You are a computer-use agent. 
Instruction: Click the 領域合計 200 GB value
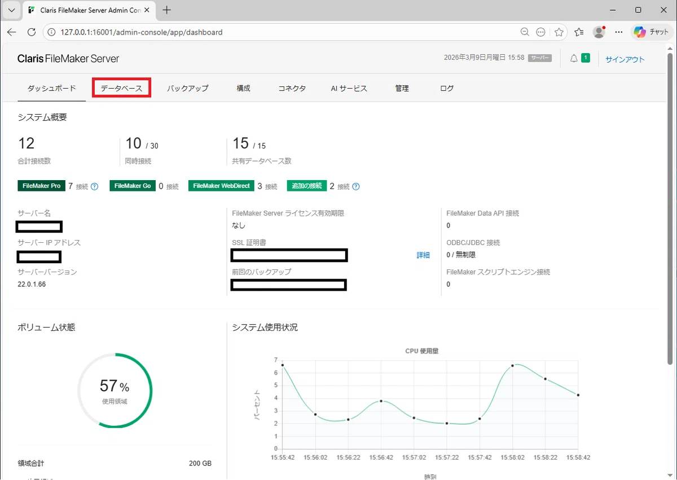click(200, 463)
